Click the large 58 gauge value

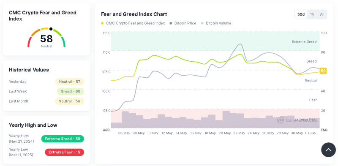pos(46,38)
